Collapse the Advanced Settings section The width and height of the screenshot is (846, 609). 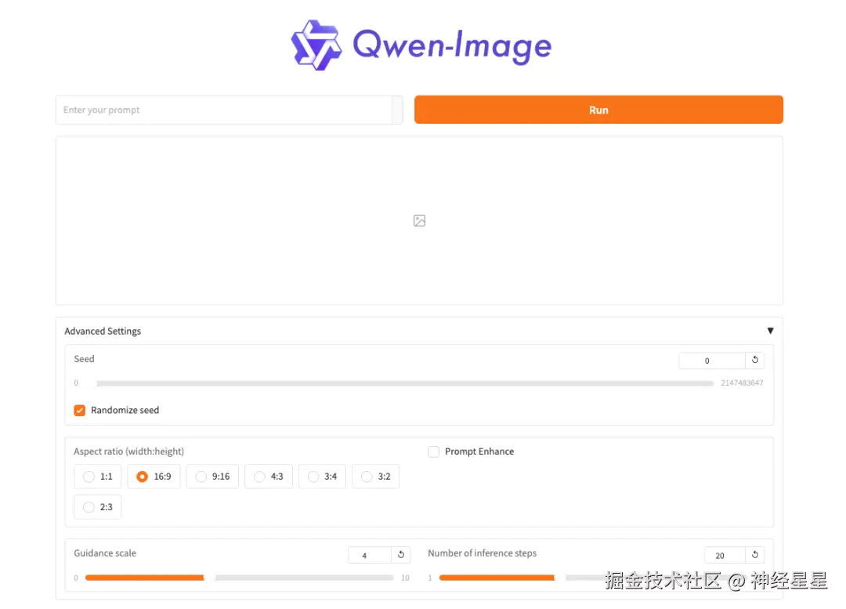[x=770, y=331]
